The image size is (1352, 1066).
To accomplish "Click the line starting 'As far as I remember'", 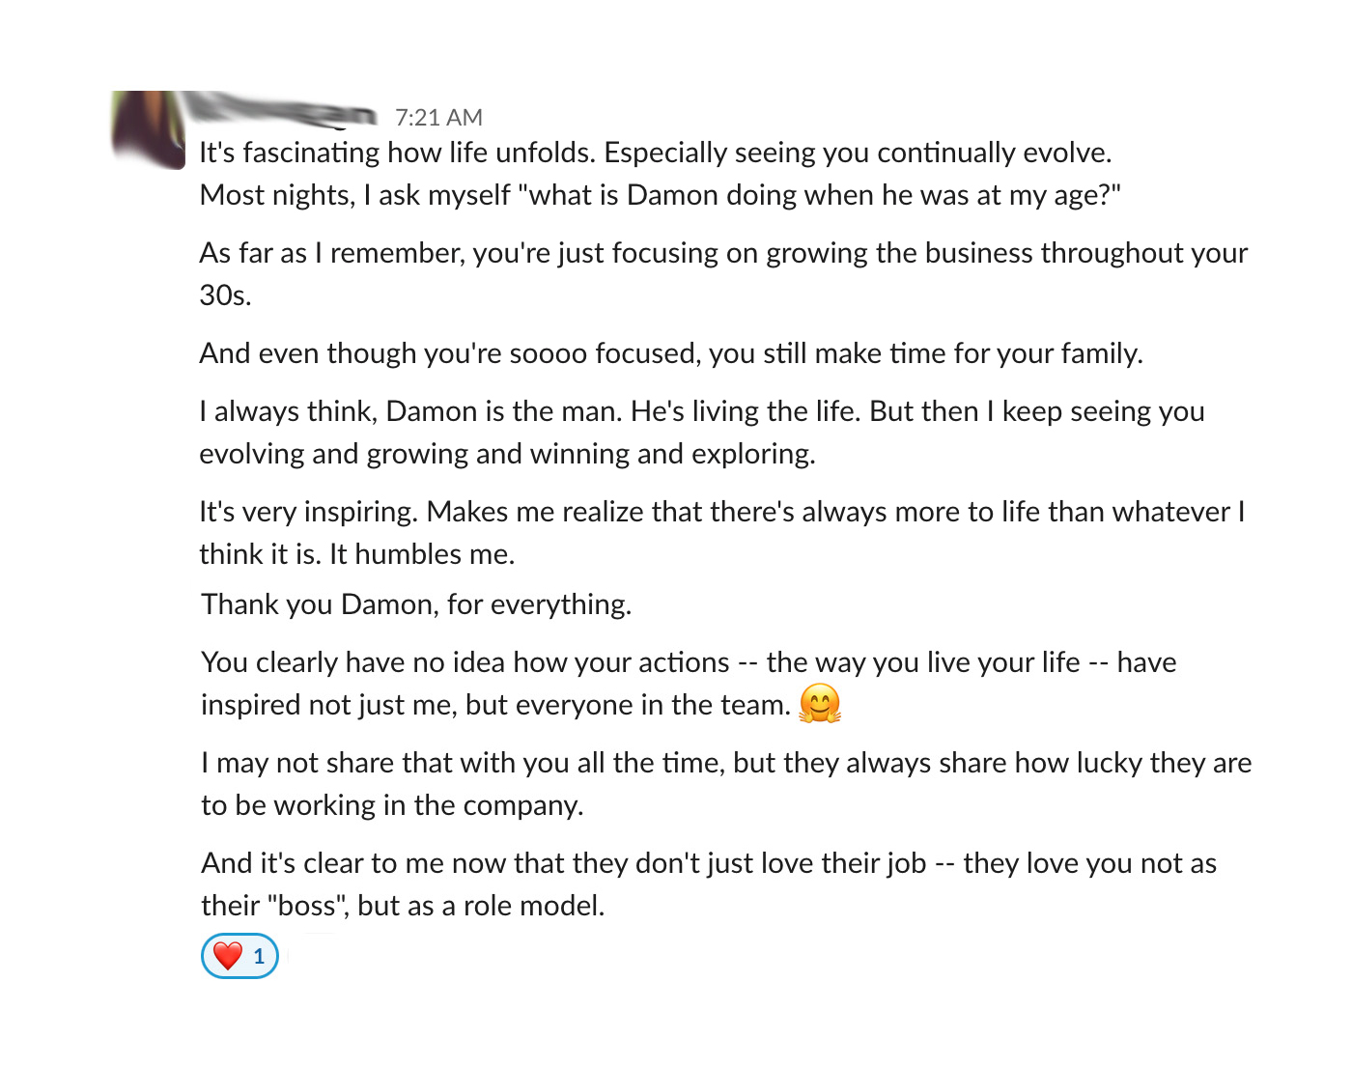I will point(723,253).
